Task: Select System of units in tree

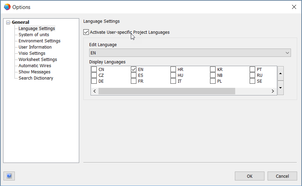Action: [x=34, y=35]
